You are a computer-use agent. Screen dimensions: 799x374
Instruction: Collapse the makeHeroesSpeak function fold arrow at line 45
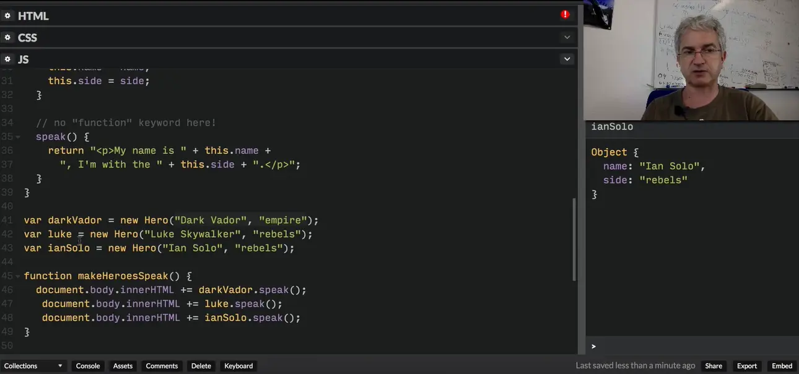tap(18, 276)
